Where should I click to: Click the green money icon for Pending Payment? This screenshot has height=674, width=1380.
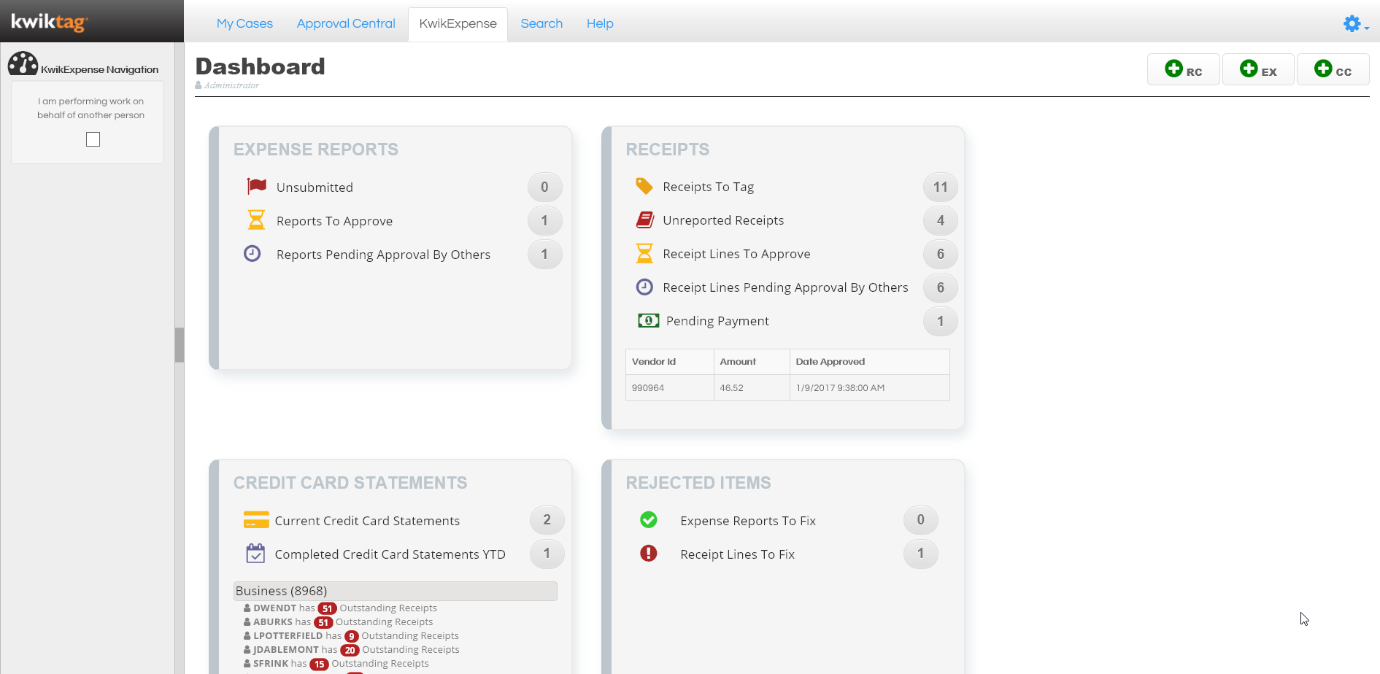click(648, 320)
